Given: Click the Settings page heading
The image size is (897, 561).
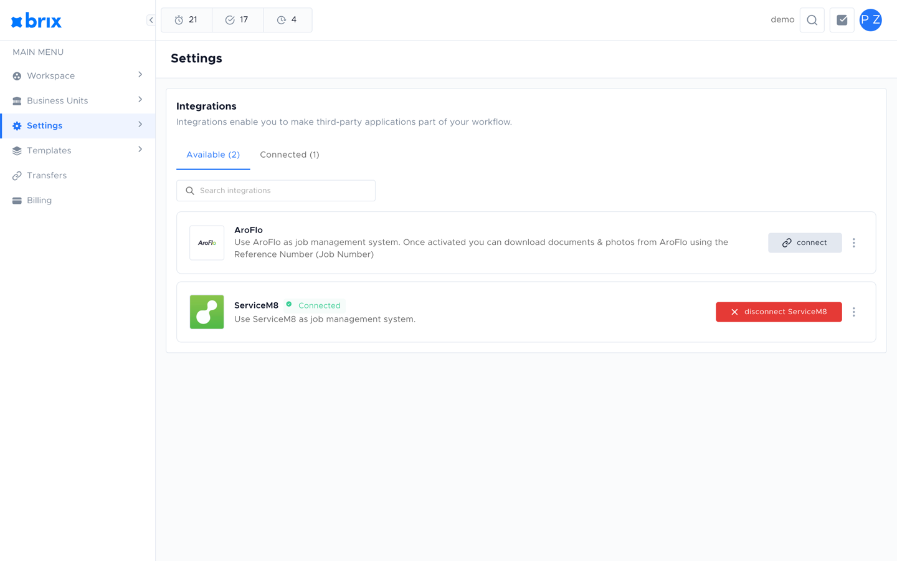Looking at the screenshot, I should (x=196, y=59).
